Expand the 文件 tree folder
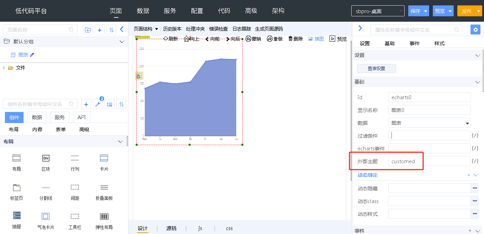The height and width of the screenshot is (234, 484). pos(4,68)
